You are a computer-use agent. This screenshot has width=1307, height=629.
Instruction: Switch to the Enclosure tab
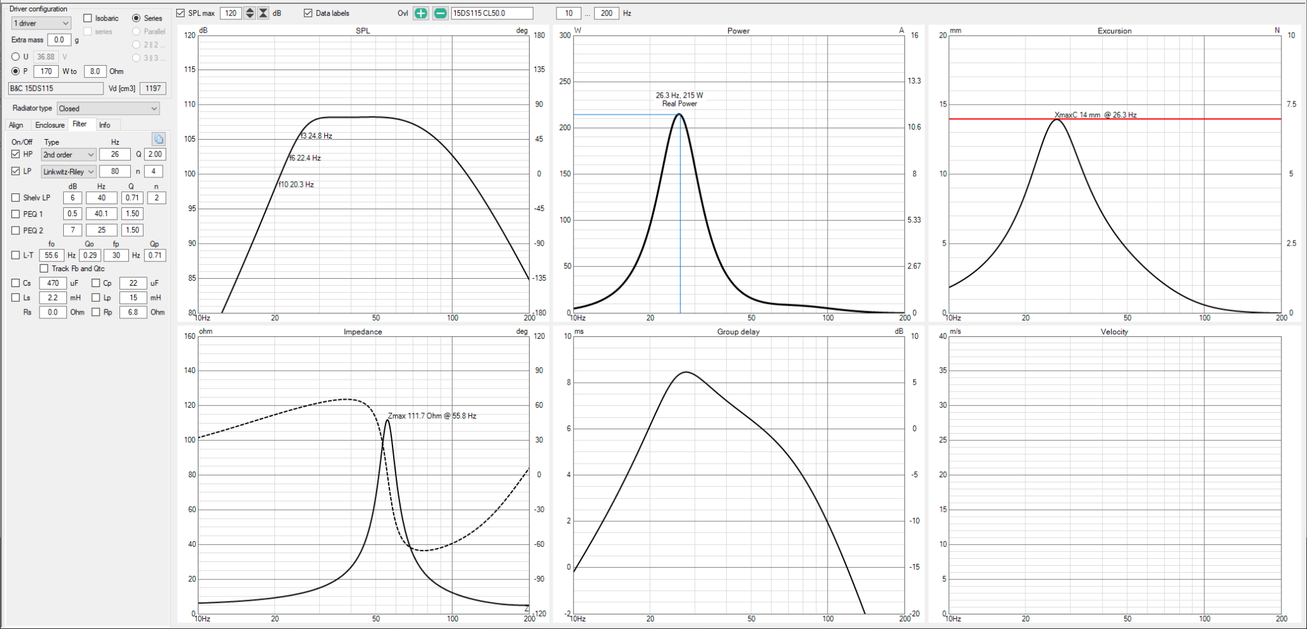click(50, 125)
